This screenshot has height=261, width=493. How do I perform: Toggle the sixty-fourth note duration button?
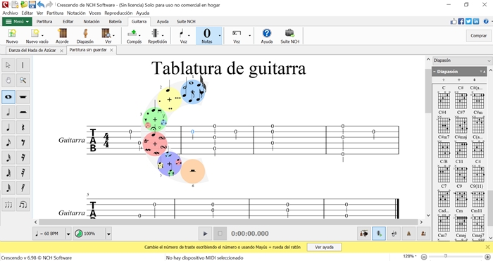[x=8, y=188]
